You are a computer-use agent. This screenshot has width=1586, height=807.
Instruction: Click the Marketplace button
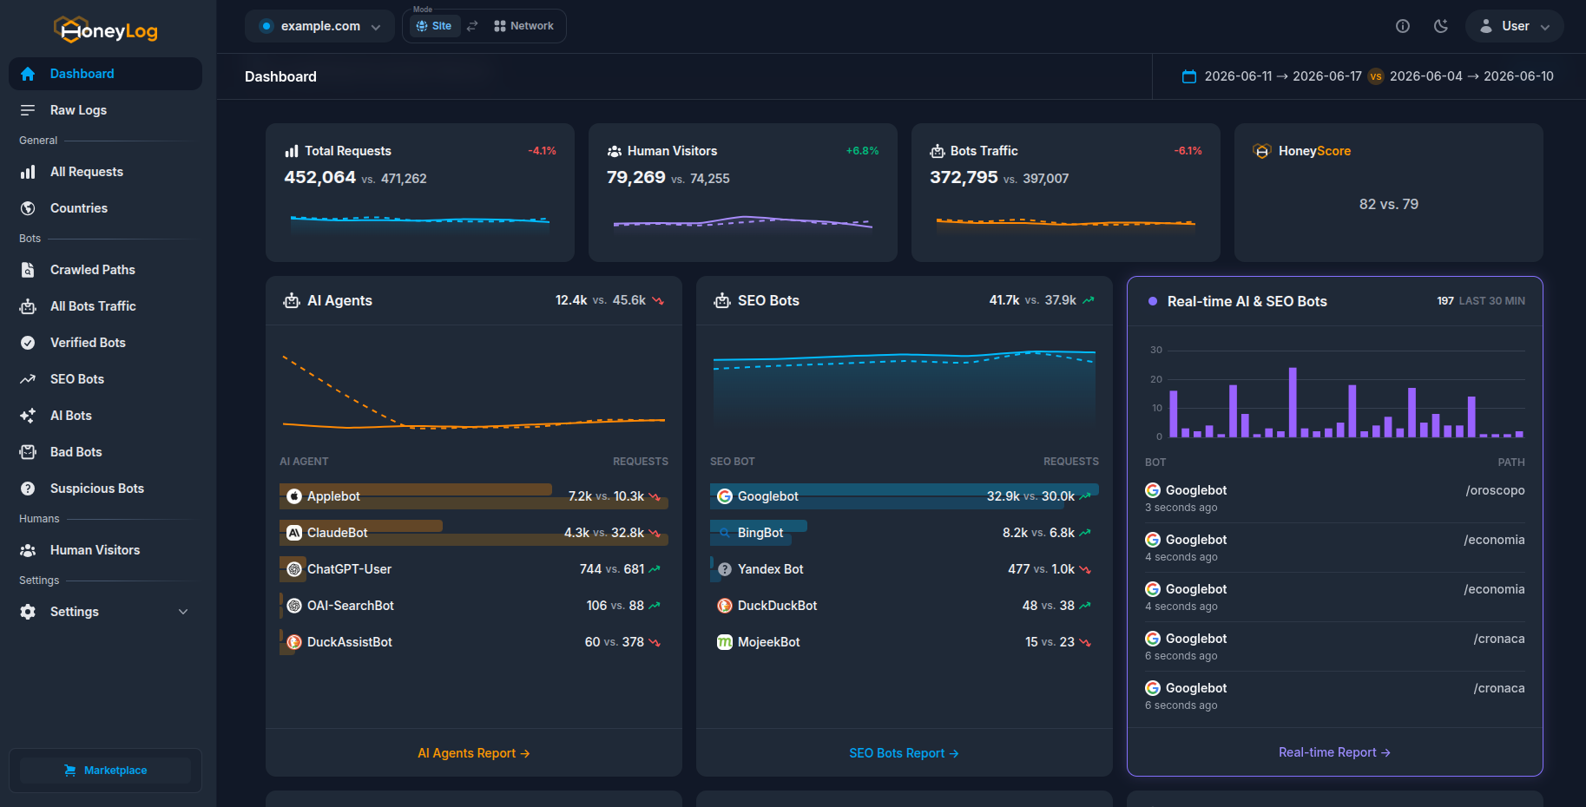click(x=105, y=771)
